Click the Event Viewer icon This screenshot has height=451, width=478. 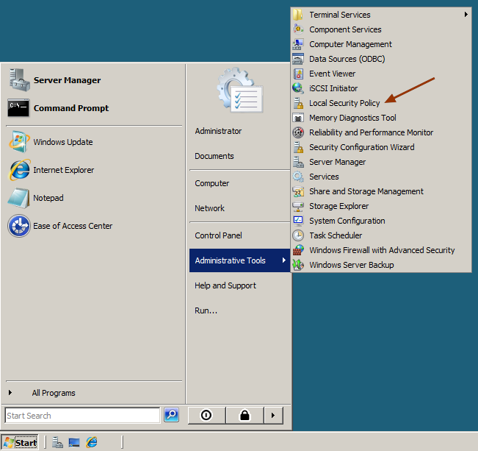(298, 74)
